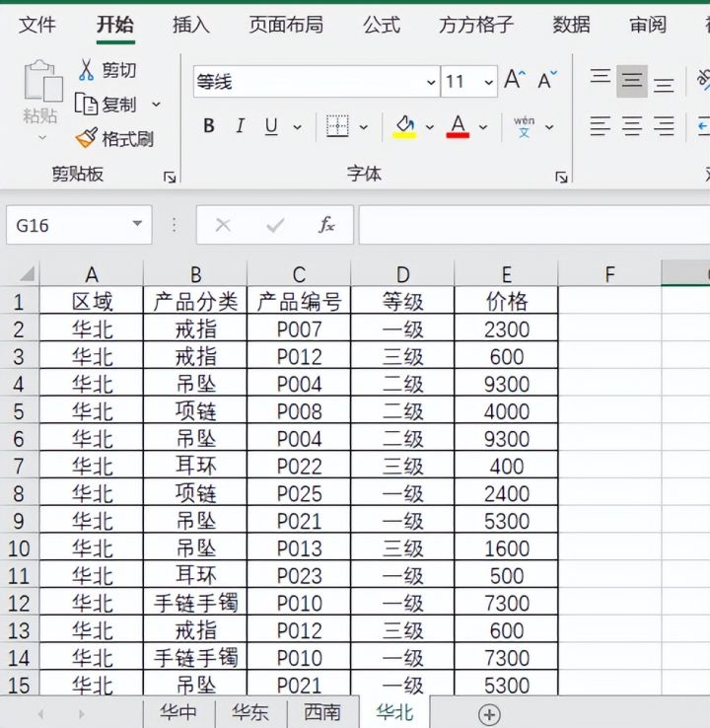
Task: Expand border style options arrow
Action: click(364, 126)
